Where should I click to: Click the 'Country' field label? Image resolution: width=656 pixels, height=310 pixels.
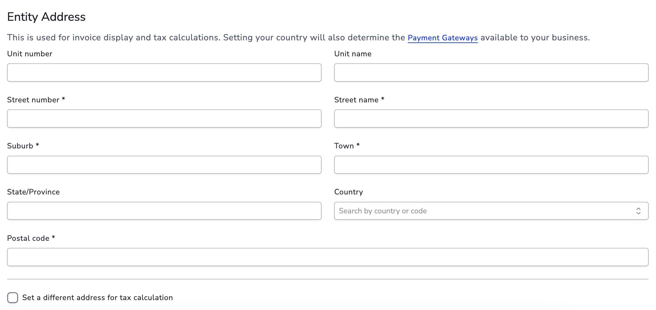[348, 192]
